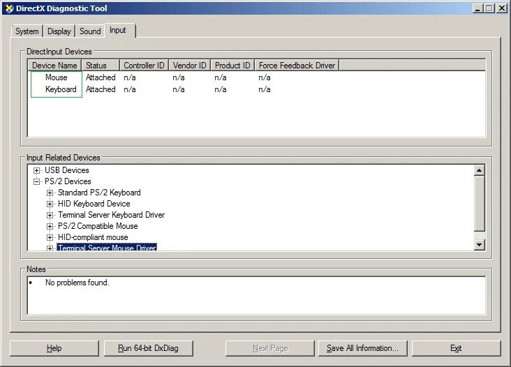Click Run 64-bit DxDiag button

click(x=148, y=348)
